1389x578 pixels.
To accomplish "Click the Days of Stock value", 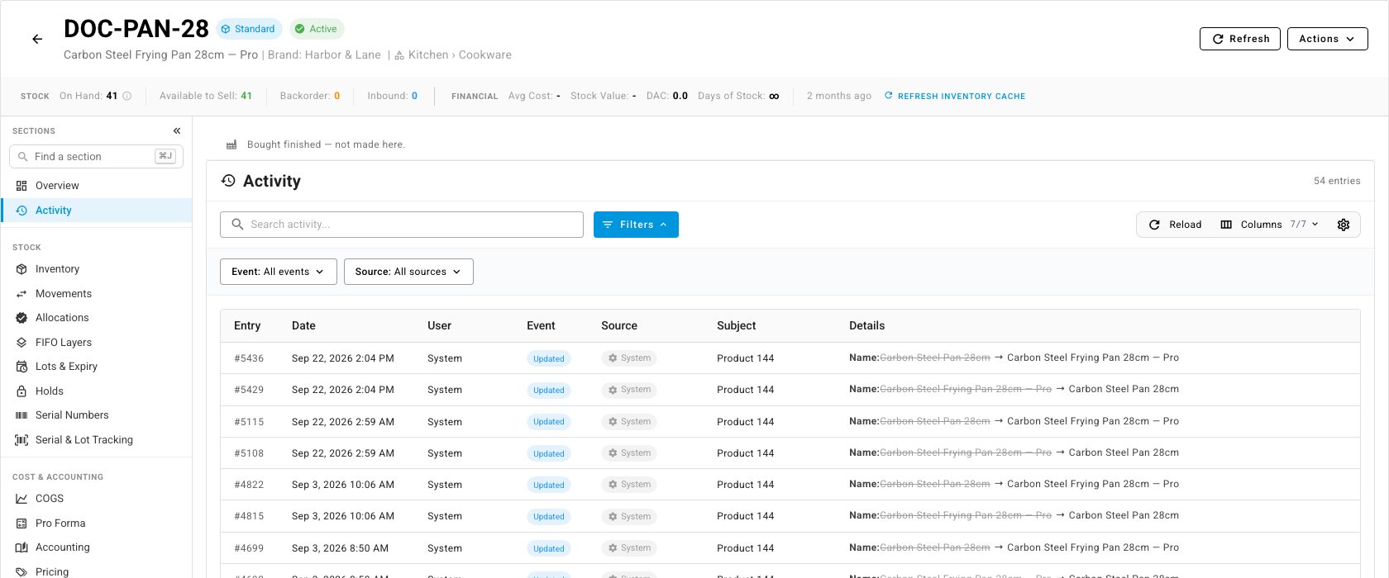I will 774,96.
